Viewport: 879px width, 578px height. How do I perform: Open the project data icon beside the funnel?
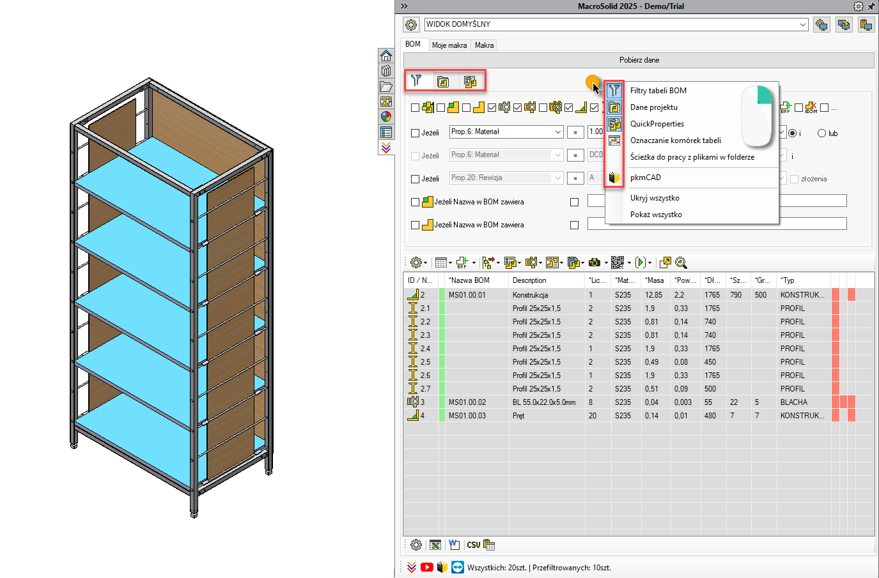coord(443,81)
